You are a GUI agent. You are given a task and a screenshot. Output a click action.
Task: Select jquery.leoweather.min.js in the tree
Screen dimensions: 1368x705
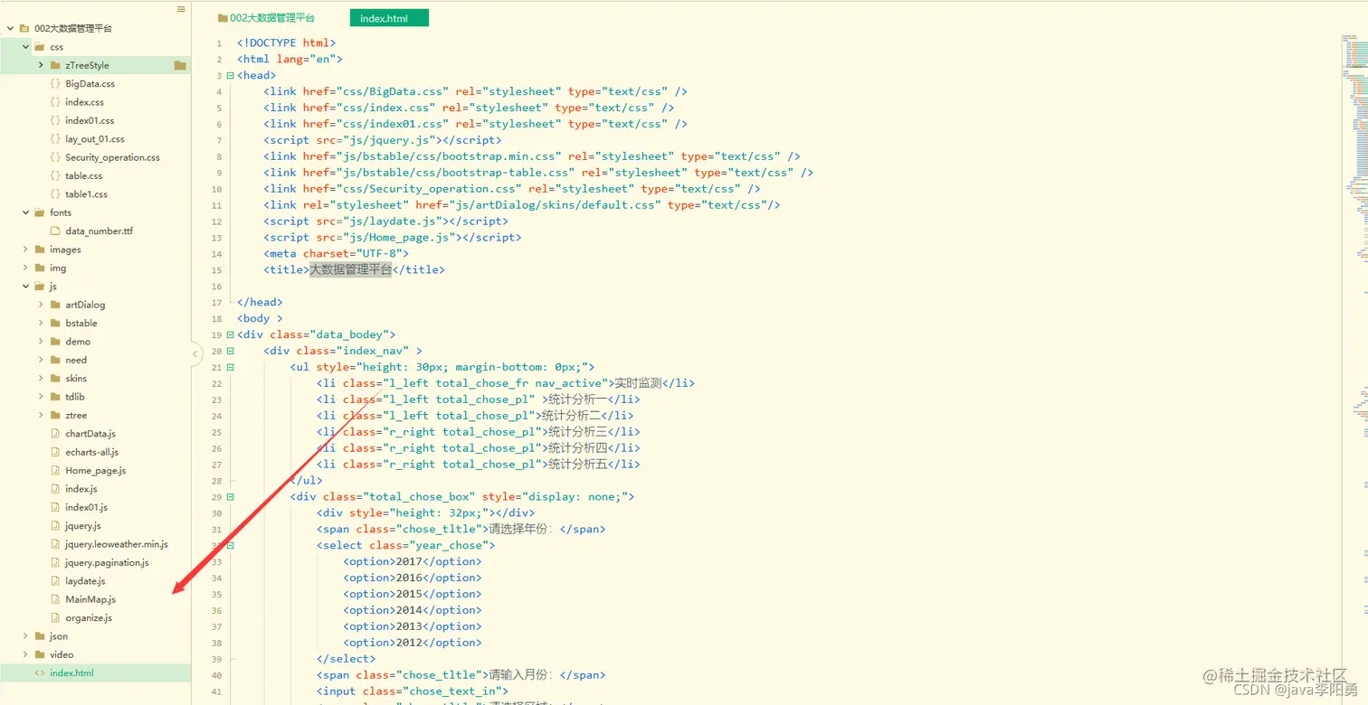(117, 544)
